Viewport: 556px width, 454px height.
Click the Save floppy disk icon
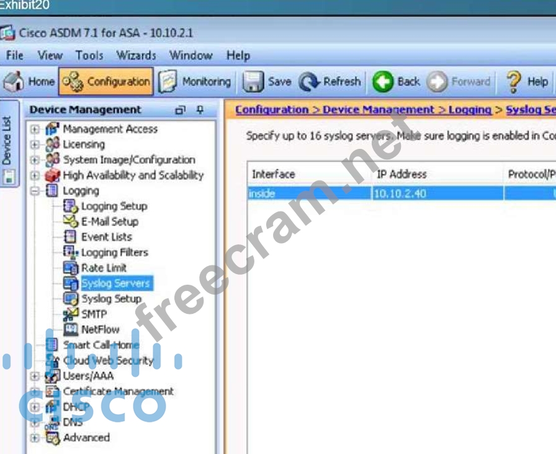(x=252, y=82)
